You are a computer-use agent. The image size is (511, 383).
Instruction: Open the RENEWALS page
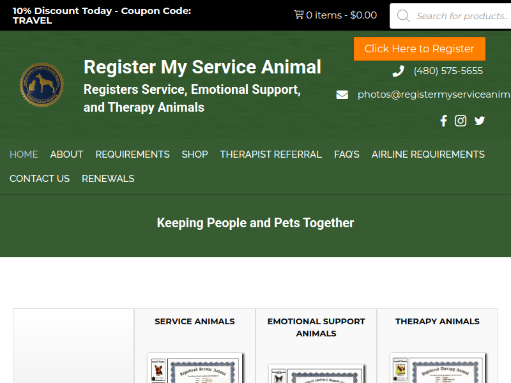click(108, 179)
